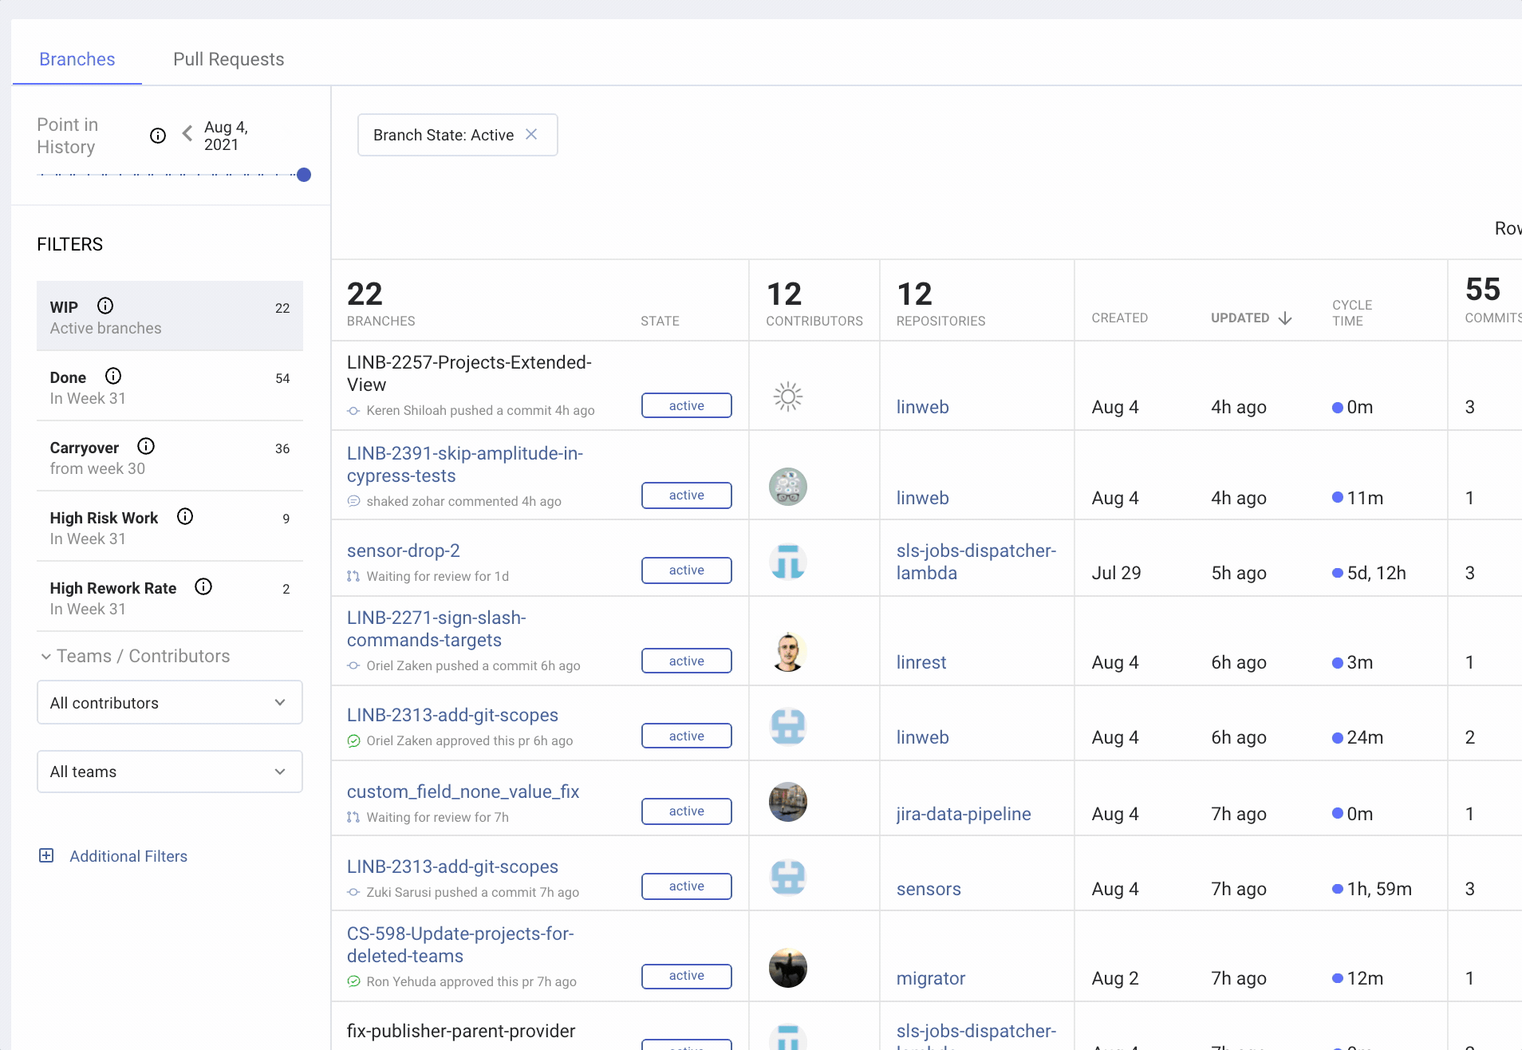Sort by the CREATED column header
Screen dimensions: 1522x1050
1119,318
